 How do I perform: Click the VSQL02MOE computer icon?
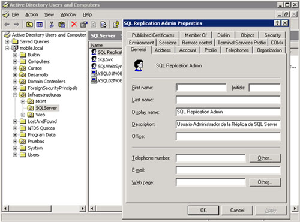pos(94,80)
